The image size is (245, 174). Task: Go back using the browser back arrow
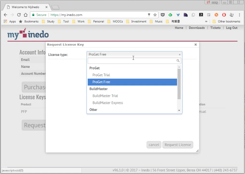pos(5,15)
